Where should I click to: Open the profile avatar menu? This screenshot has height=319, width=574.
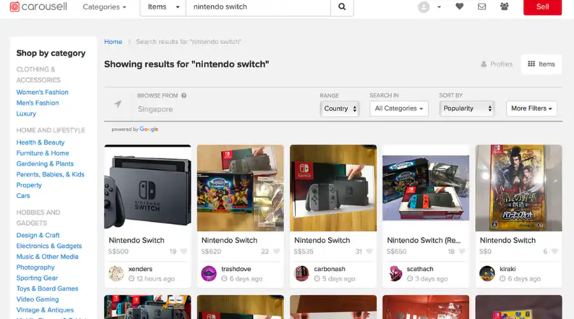pyautogui.click(x=423, y=7)
